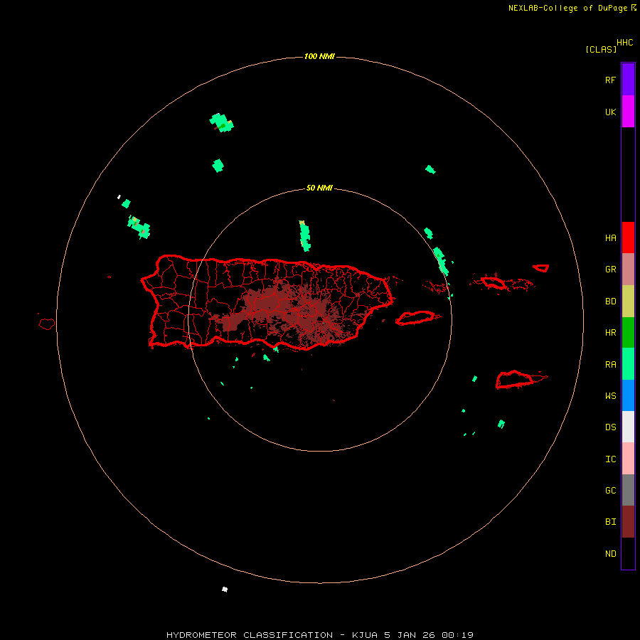The width and height of the screenshot is (640, 640).
Task: Click the WS legend label
Action: 610,395
